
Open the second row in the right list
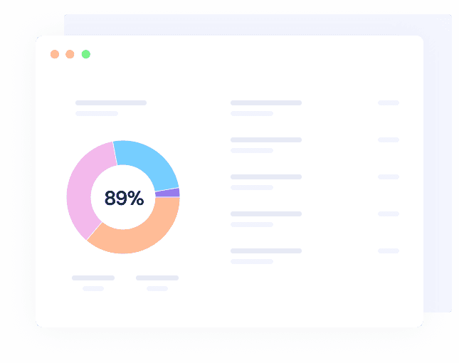(266, 140)
